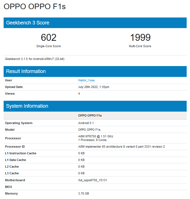Screen dimensions: 190x199
Task: Select the L3 Cache 0 KB value
Action: (x=81, y=173)
